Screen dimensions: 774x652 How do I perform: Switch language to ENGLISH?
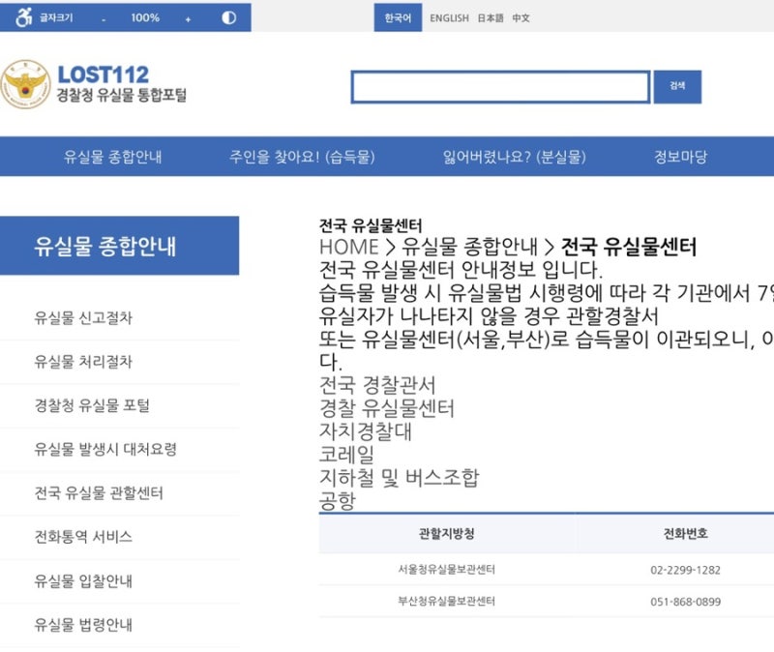pyautogui.click(x=449, y=18)
